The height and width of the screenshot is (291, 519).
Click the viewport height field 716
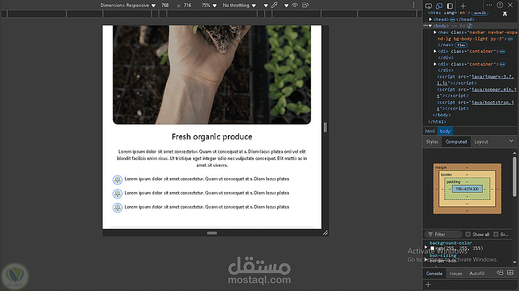pos(188,5)
